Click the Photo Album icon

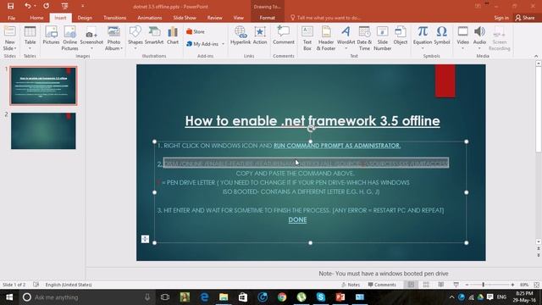(x=113, y=31)
